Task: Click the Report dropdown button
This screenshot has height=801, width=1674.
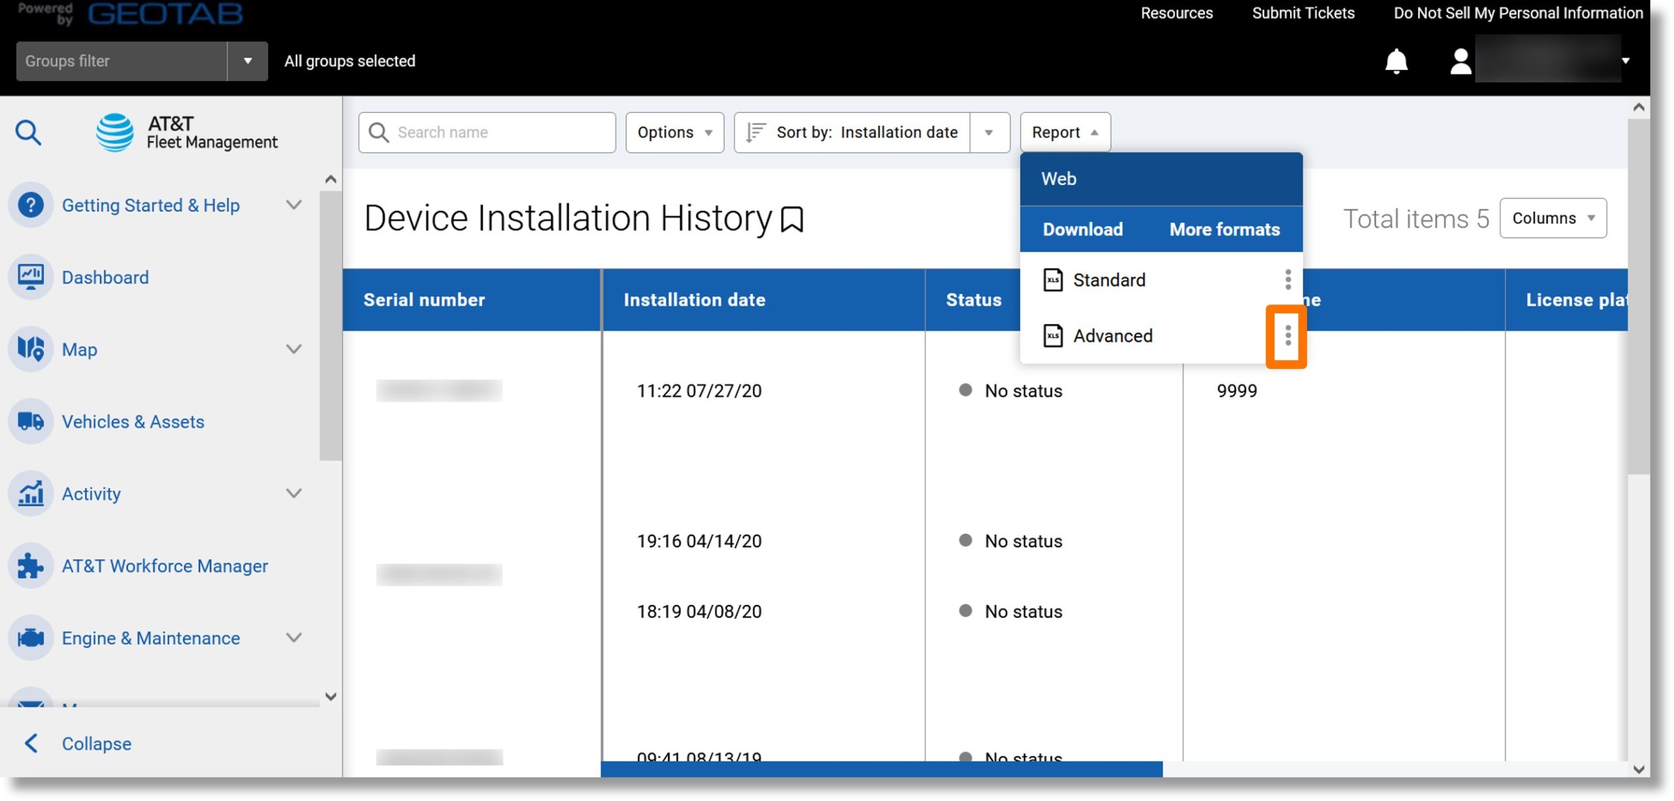Action: point(1065,131)
